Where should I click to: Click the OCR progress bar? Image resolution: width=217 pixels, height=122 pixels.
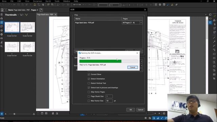coord(108,61)
